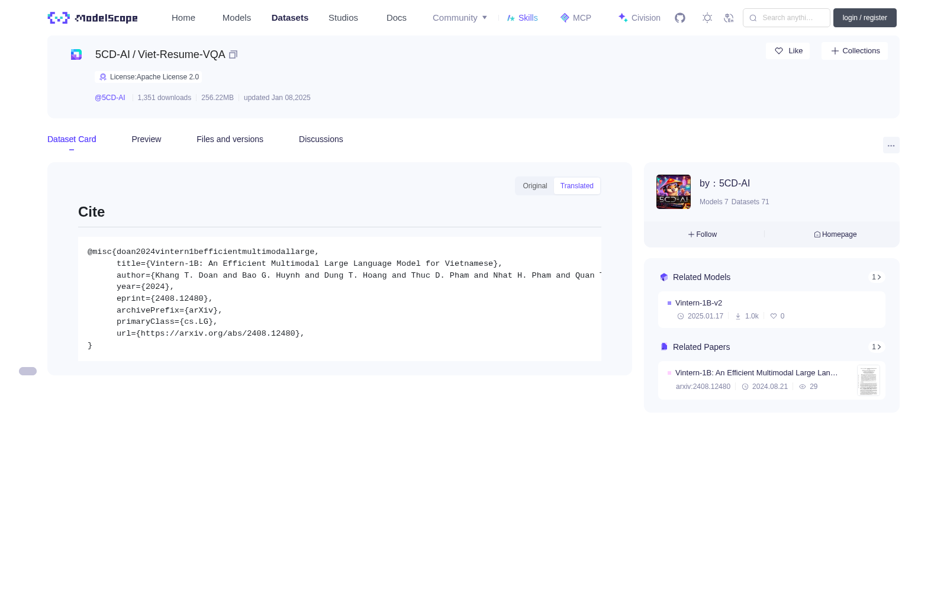Open the three-dots more options button
Screen dimensions: 947x592
[x=891, y=145]
